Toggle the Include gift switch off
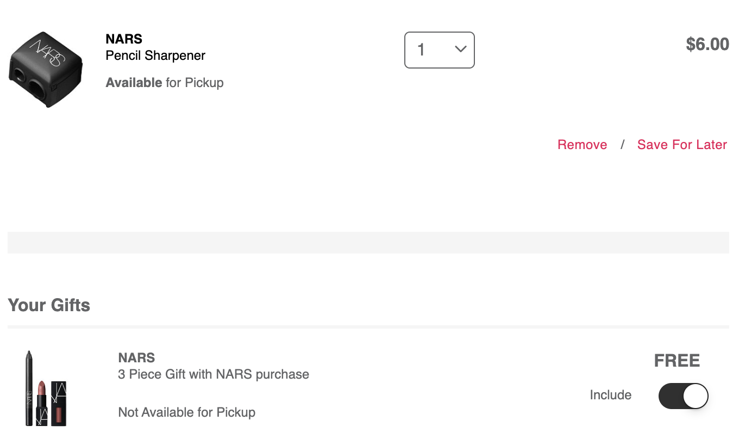The height and width of the screenshot is (445, 739). [x=684, y=396]
